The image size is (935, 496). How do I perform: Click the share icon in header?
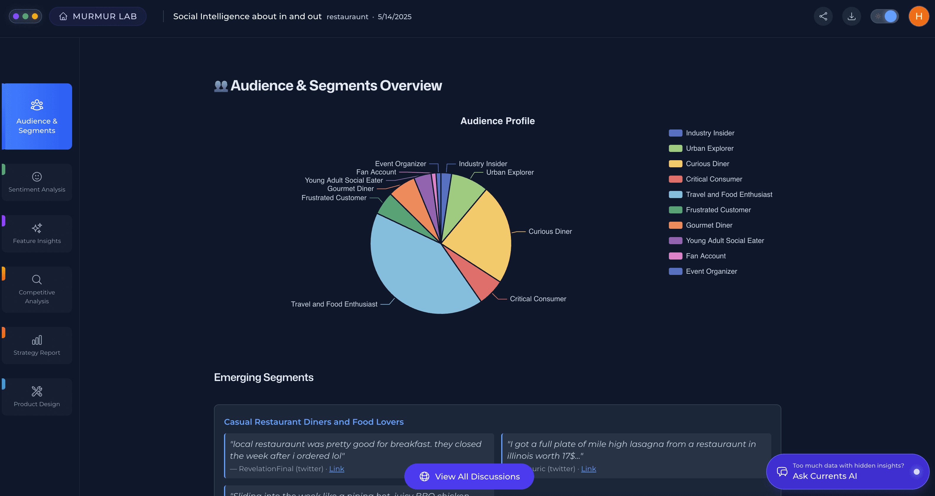[x=823, y=16]
